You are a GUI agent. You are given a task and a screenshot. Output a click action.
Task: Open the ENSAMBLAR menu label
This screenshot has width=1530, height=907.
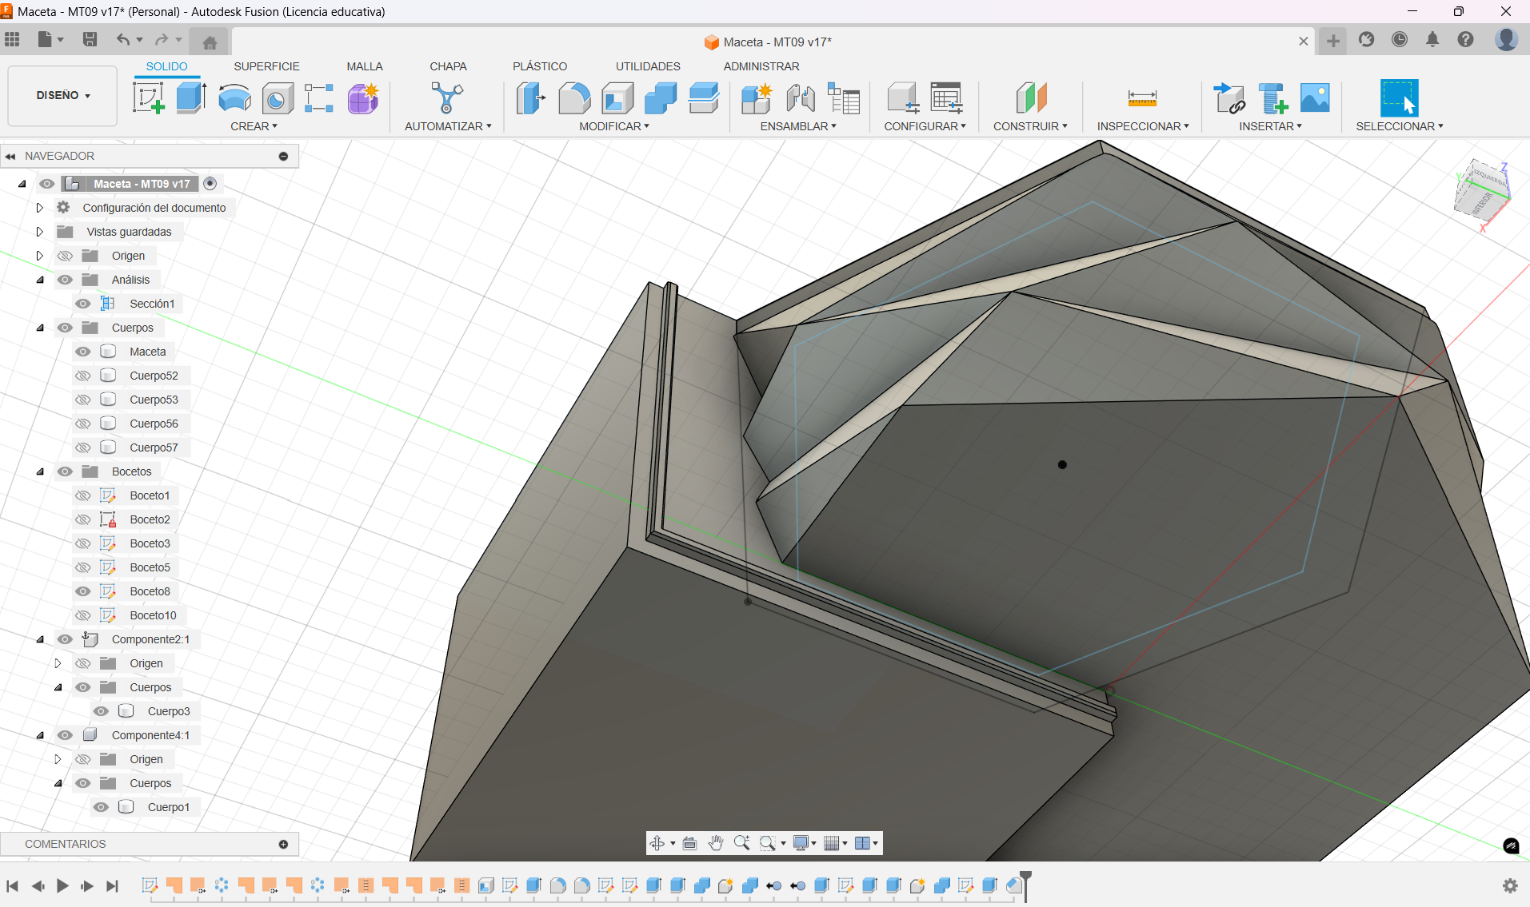tap(798, 126)
